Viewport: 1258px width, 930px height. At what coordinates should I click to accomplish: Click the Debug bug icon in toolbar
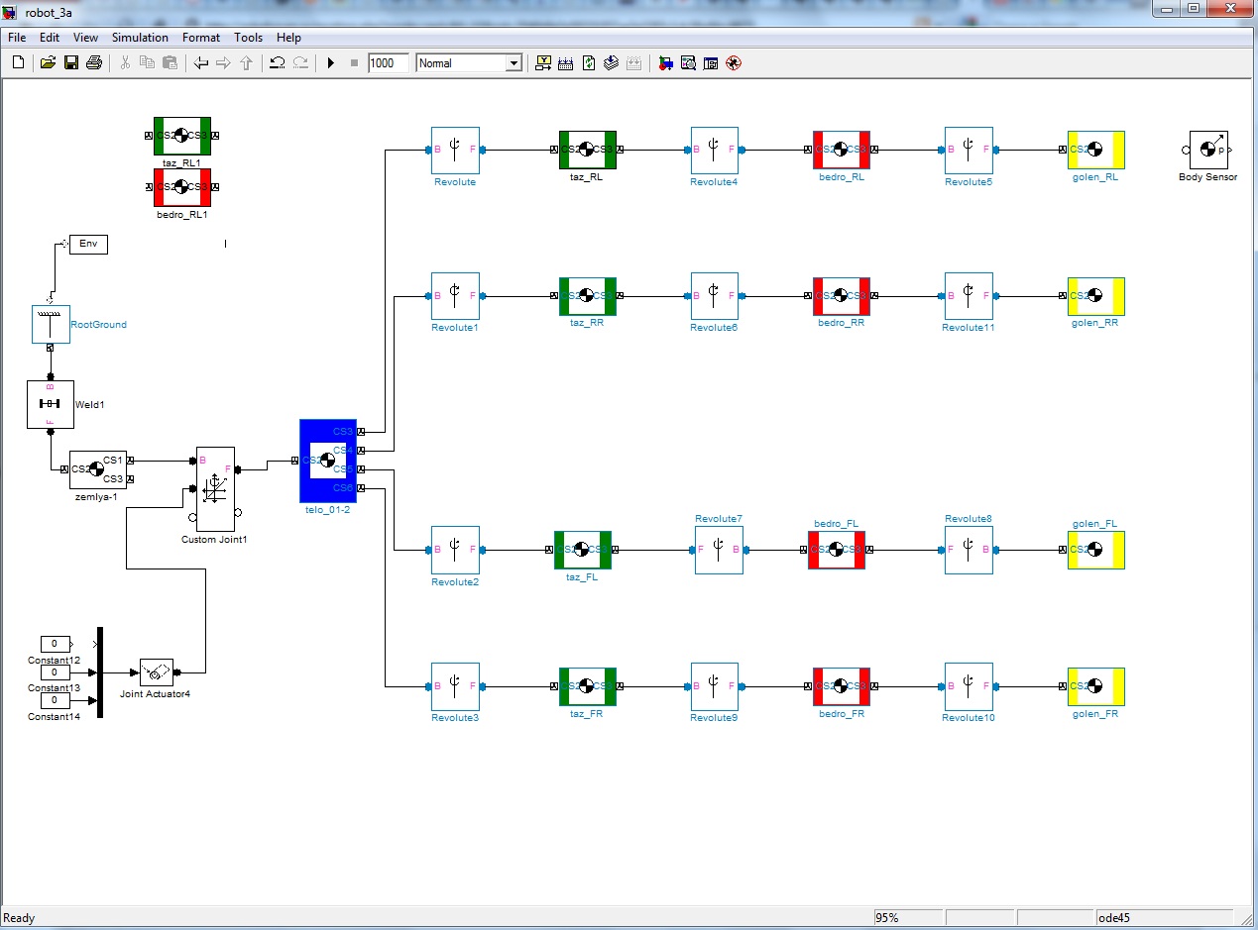[x=734, y=63]
